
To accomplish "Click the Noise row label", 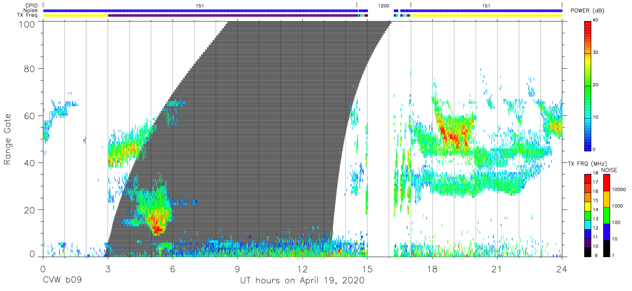I will pyautogui.click(x=31, y=10).
